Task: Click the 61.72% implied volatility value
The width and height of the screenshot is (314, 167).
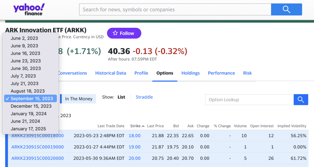Action: [299, 158]
